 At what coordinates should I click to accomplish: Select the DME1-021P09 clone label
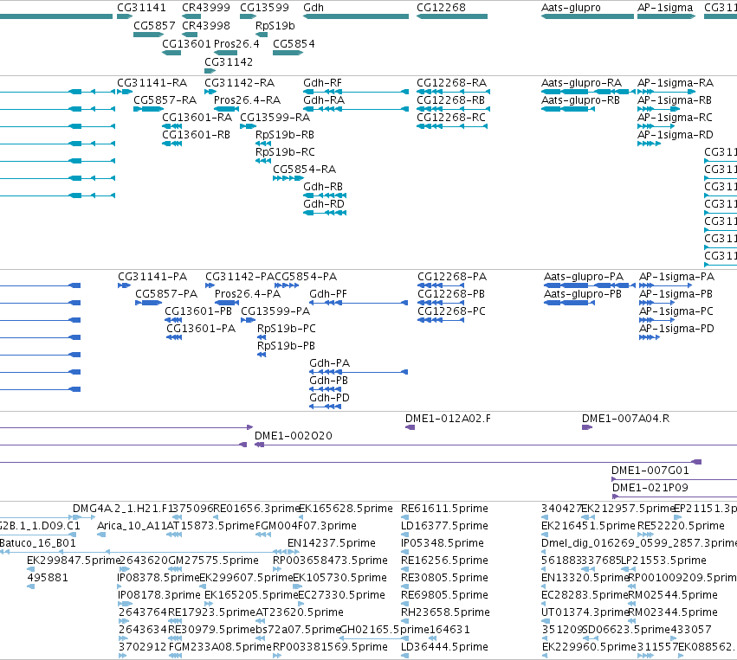[x=650, y=488]
